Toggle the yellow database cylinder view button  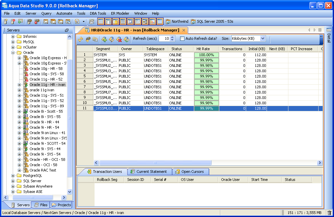pyautogui.click(x=115, y=21)
